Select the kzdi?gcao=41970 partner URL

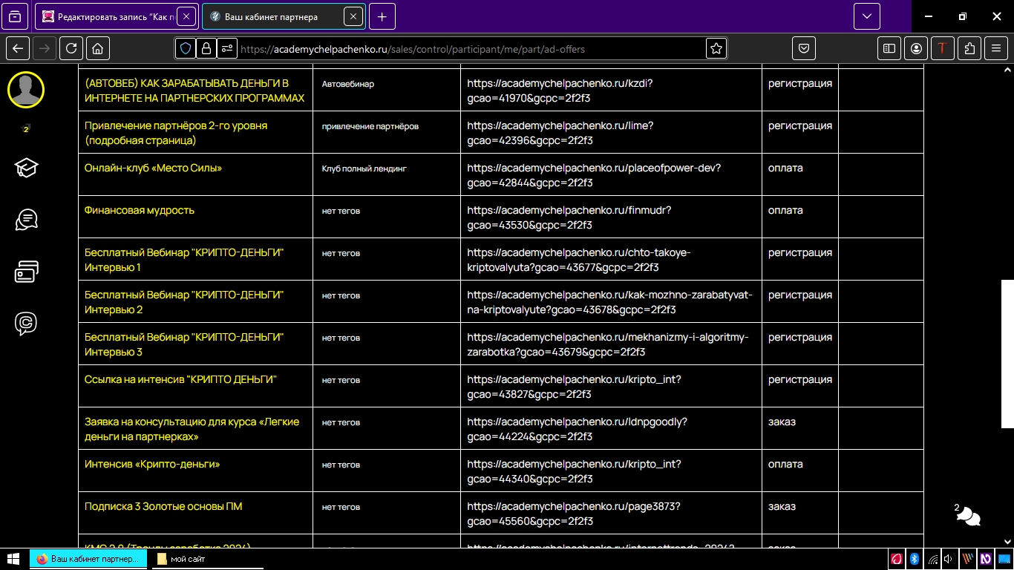pos(560,91)
